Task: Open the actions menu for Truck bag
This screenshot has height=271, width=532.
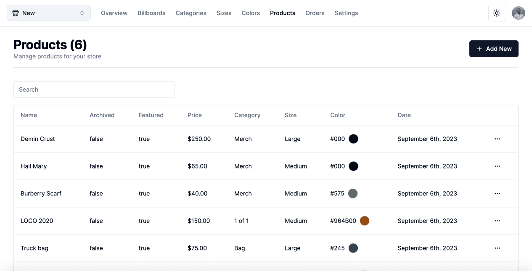Action: click(x=497, y=248)
